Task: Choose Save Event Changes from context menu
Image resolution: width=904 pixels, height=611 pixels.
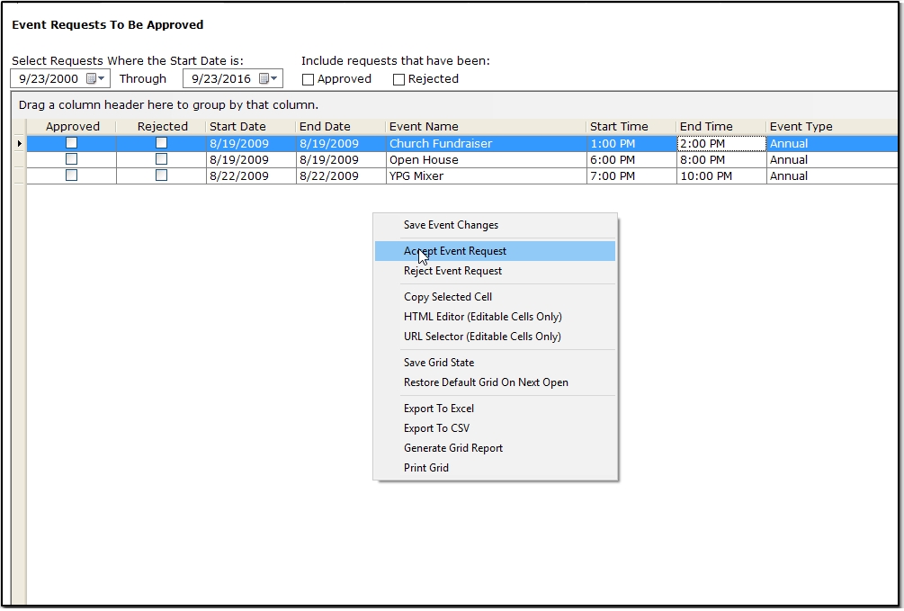Action: 496,225
